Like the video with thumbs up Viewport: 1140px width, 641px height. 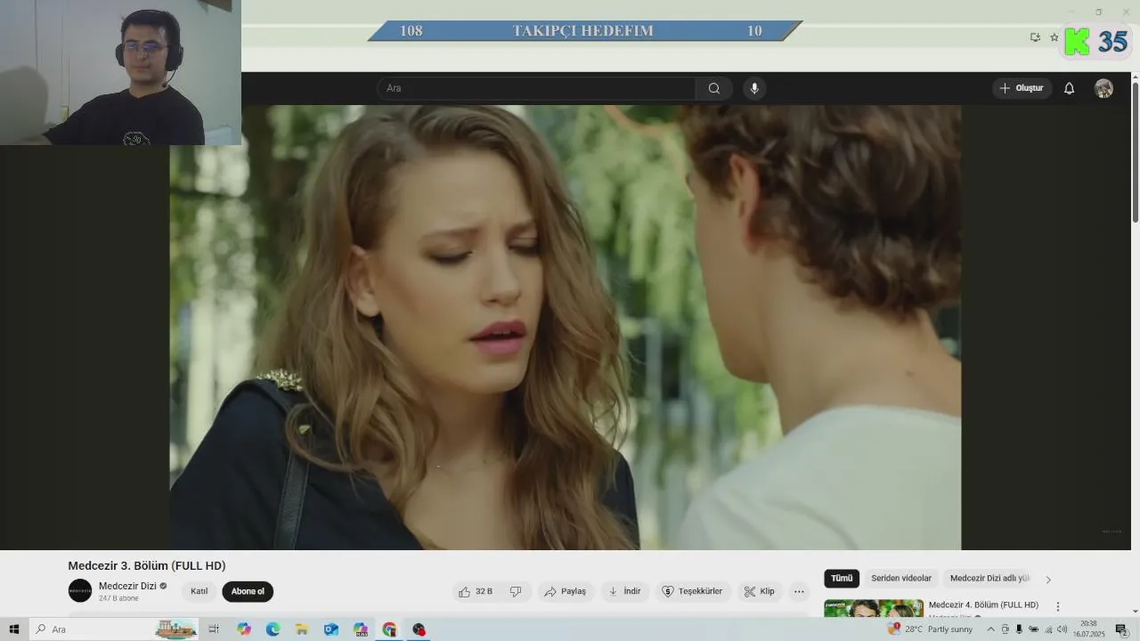click(x=476, y=591)
